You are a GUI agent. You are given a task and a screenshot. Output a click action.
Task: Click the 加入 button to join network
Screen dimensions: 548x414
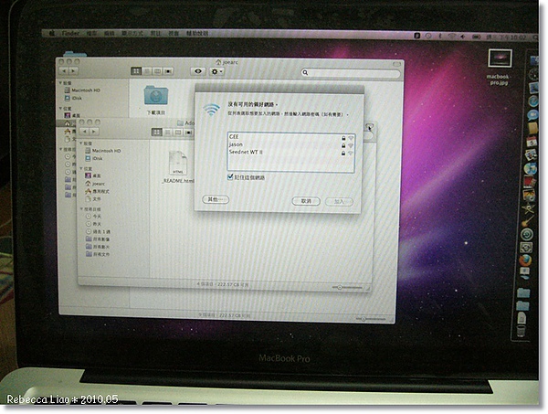339,202
